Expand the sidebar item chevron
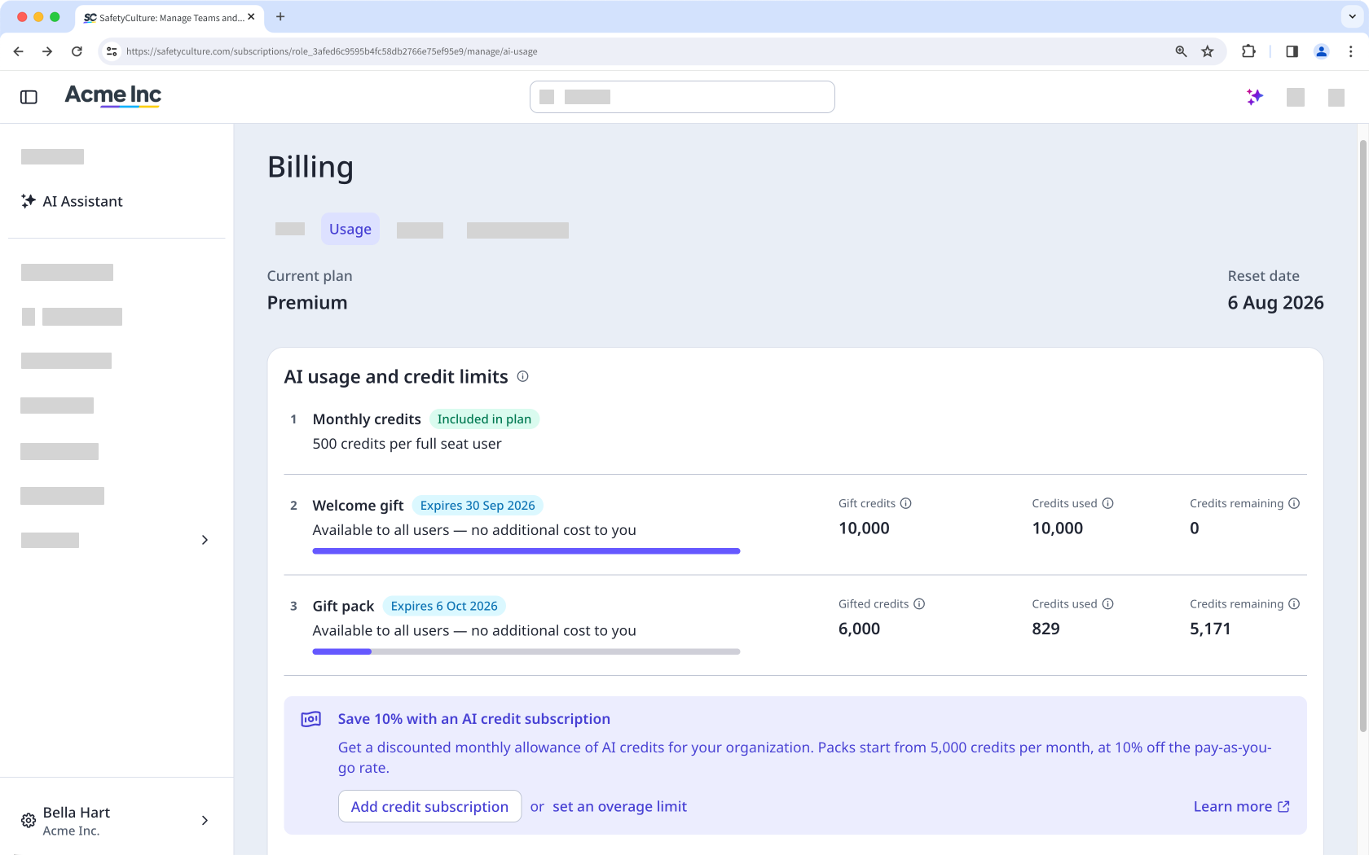The height and width of the screenshot is (855, 1369). click(x=205, y=540)
